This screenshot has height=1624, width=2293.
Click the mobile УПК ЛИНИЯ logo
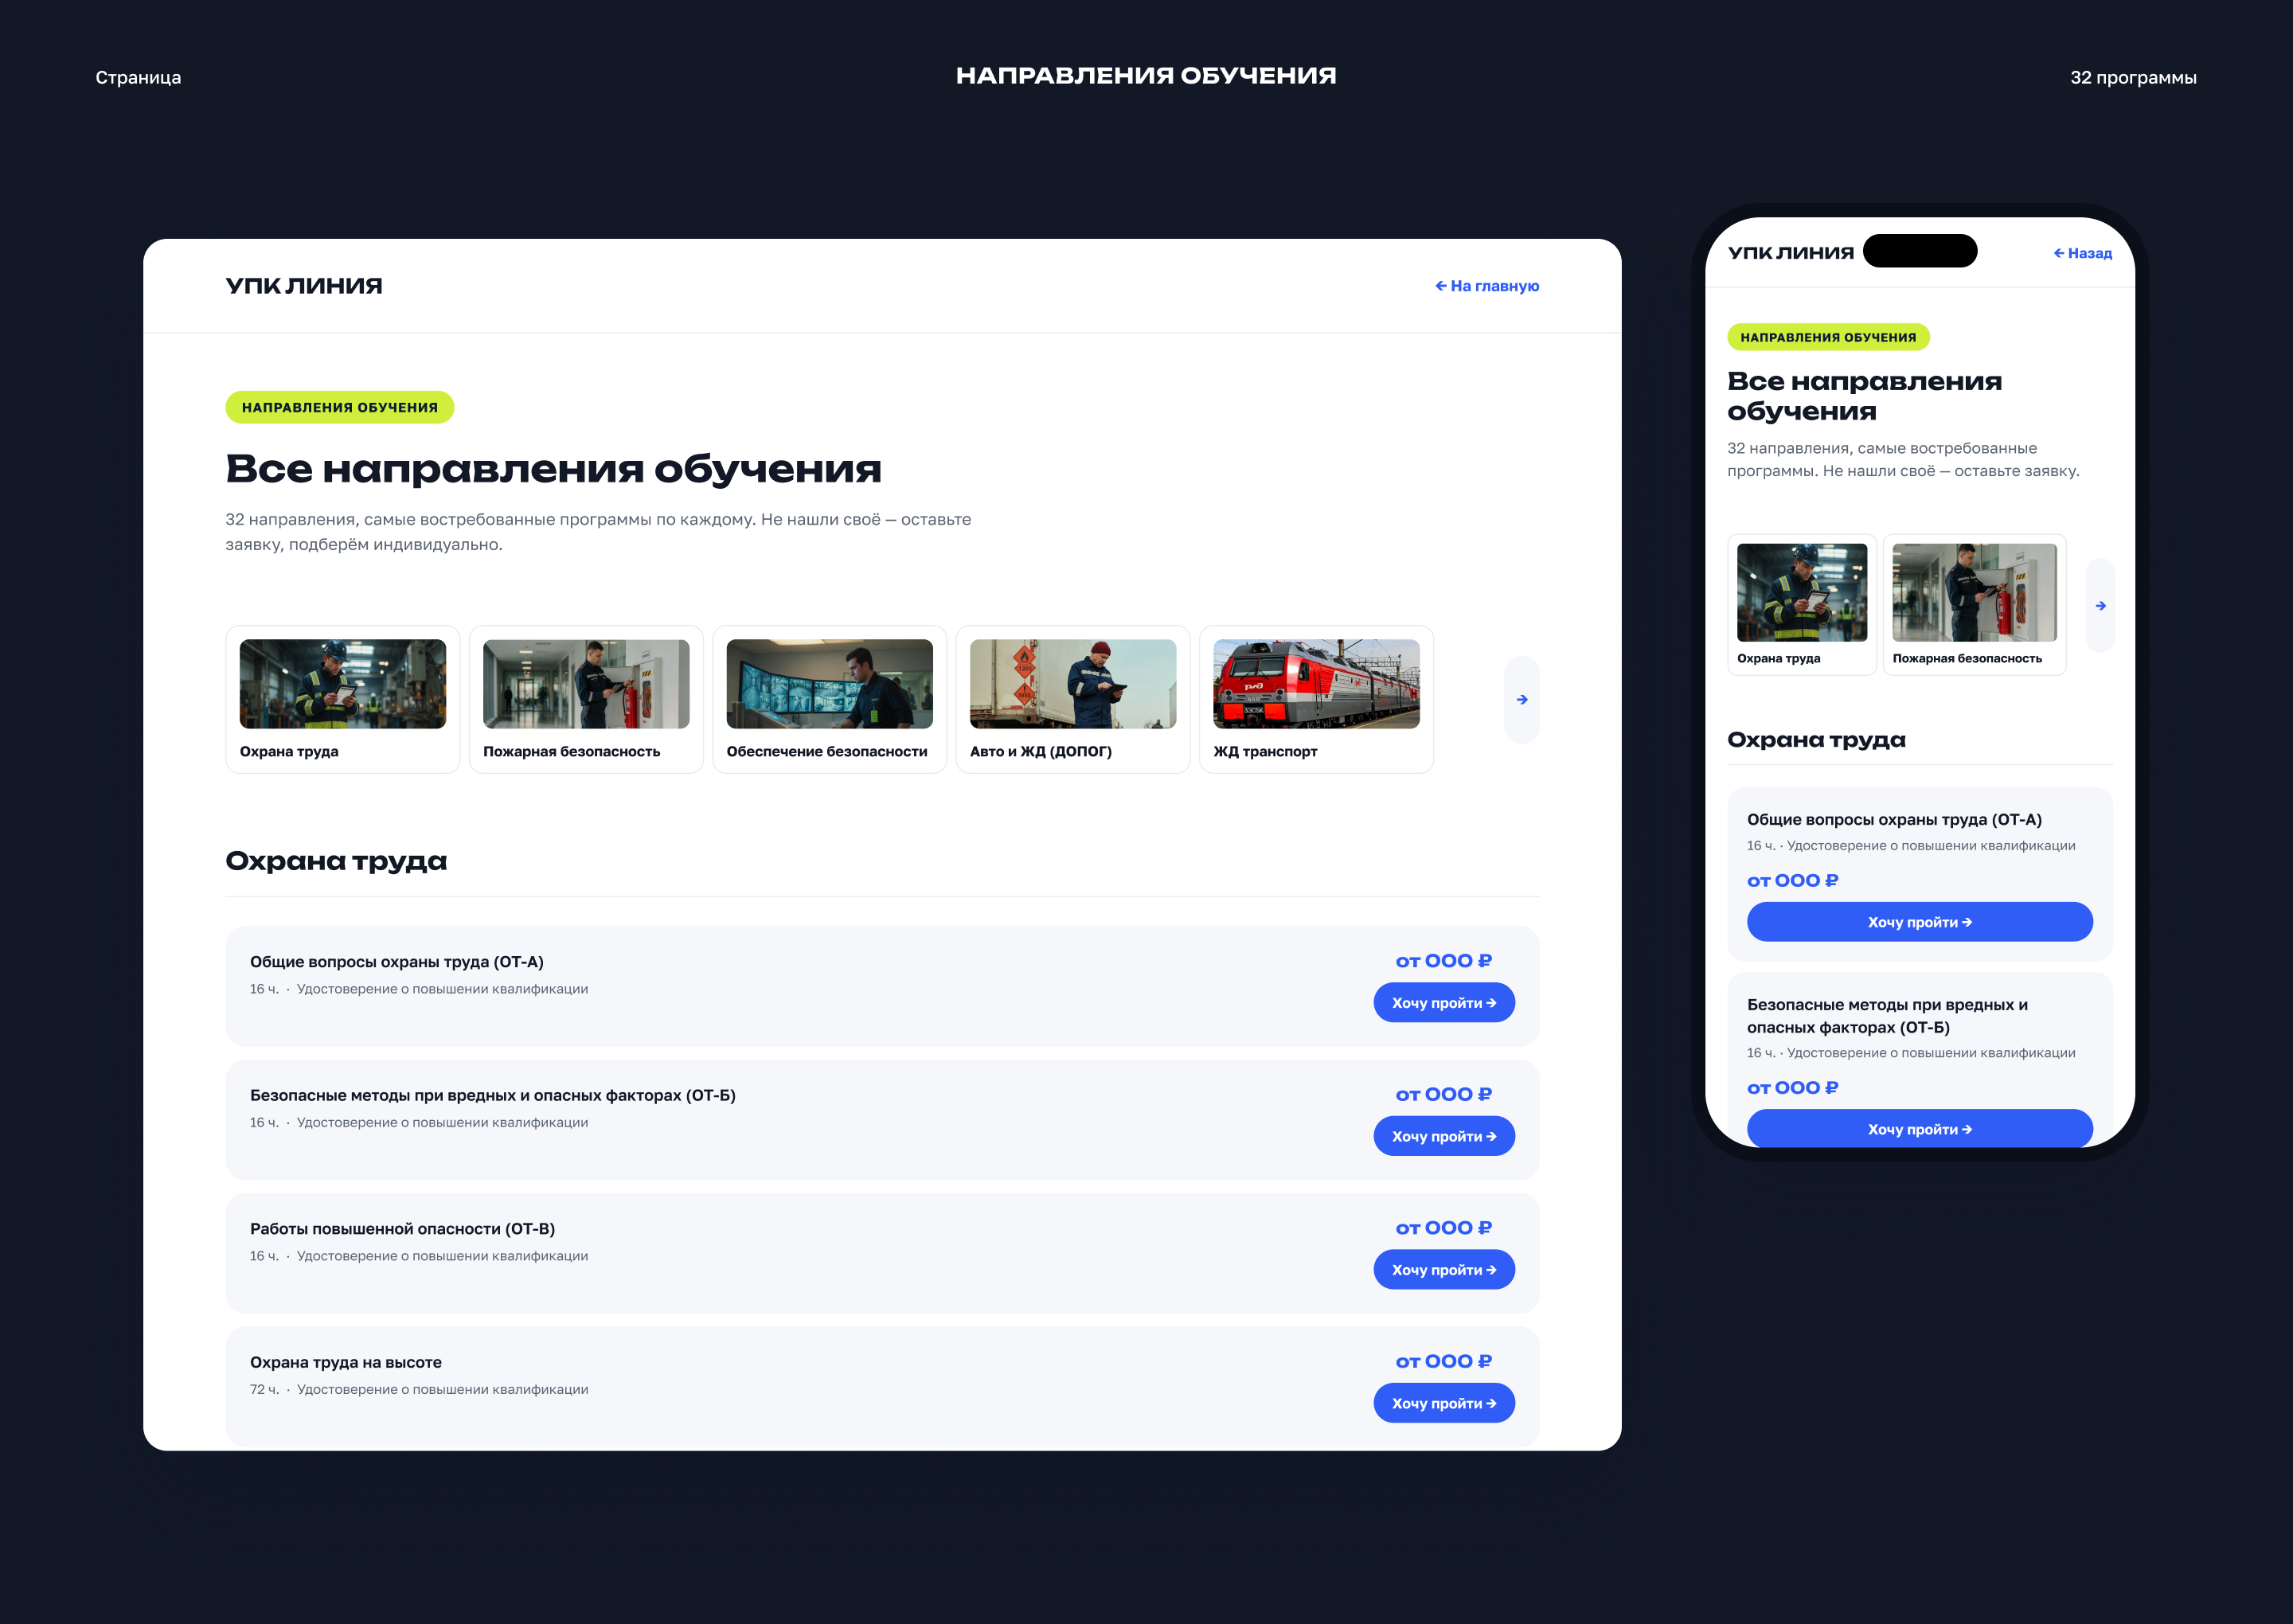coord(1790,253)
